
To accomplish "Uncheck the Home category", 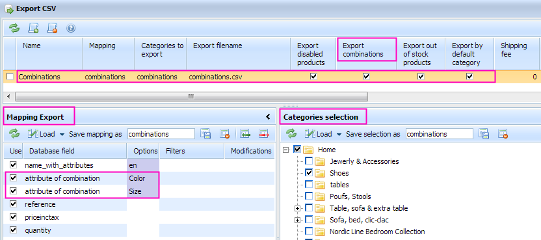I will click(x=297, y=149).
